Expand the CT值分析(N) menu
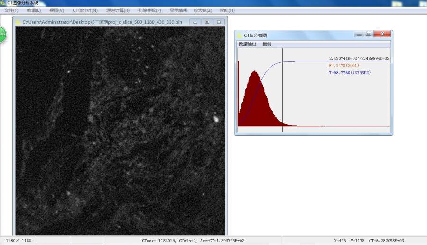Image resolution: width=427 pixels, height=245 pixels. coord(85,10)
